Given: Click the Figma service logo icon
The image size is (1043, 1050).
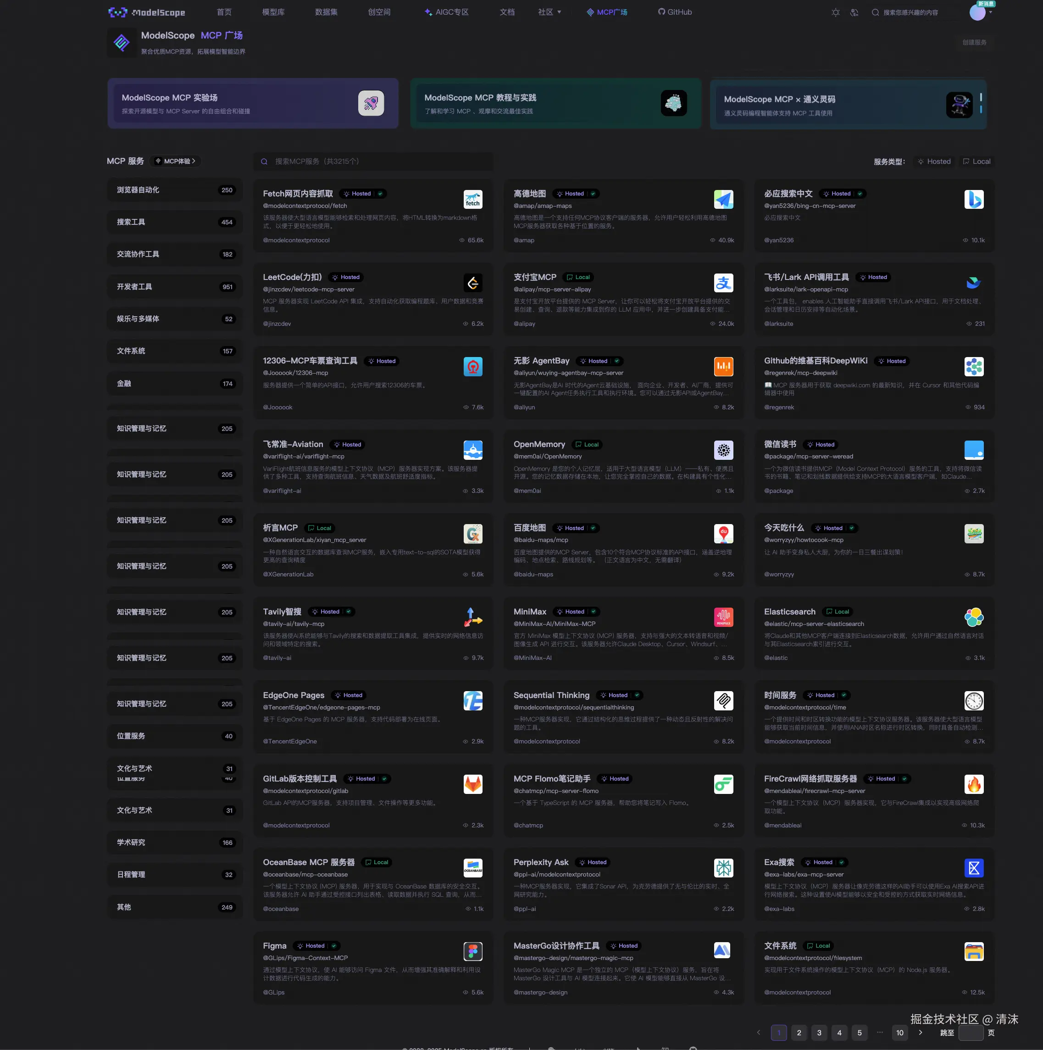Looking at the screenshot, I should (x=472, y=952).
